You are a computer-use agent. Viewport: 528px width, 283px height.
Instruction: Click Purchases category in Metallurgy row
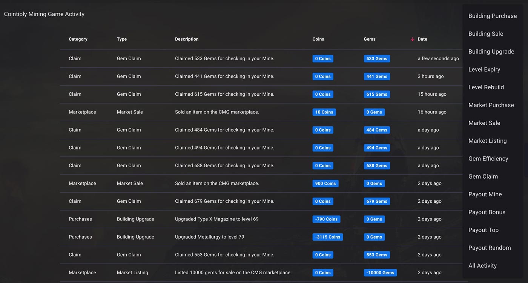pos(80,237)
